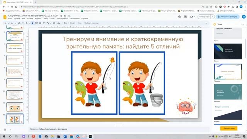Open the zoom level dropdown arrow
247x139 pixels.
coord(29,23)
